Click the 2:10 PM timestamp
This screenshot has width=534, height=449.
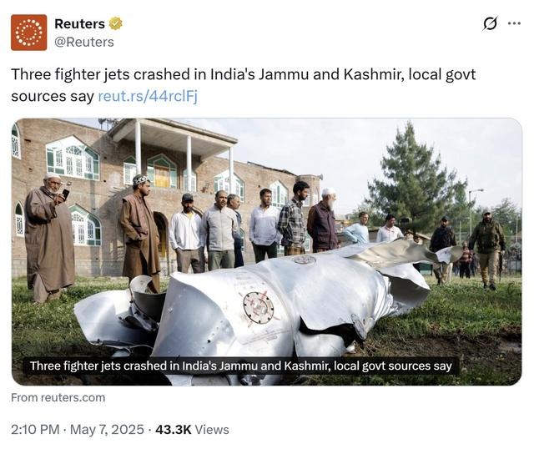pyautogui.click(x=35, y=430)
